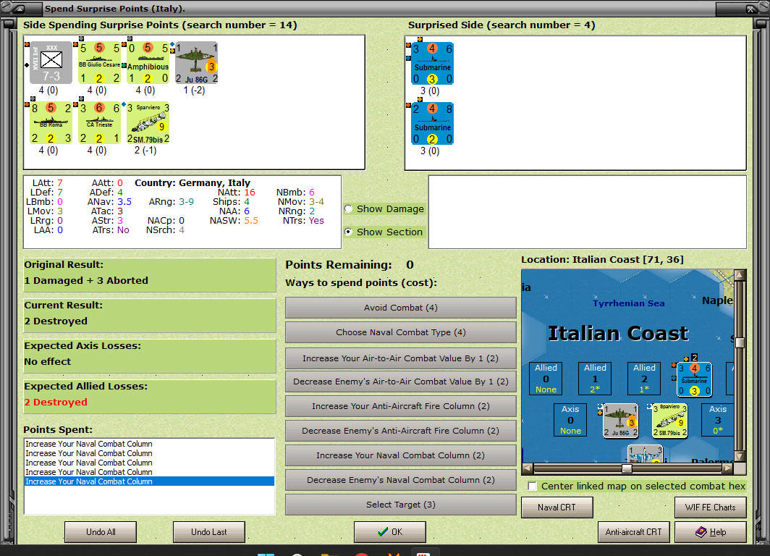Select second Points Spent list entry
Screen dimensions: 770x556
[149, 453]
